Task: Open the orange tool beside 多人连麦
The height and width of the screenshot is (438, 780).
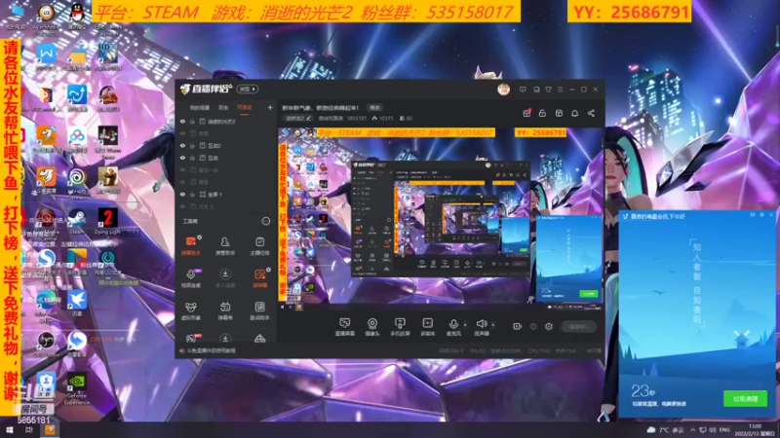Action: coord(259,278)
